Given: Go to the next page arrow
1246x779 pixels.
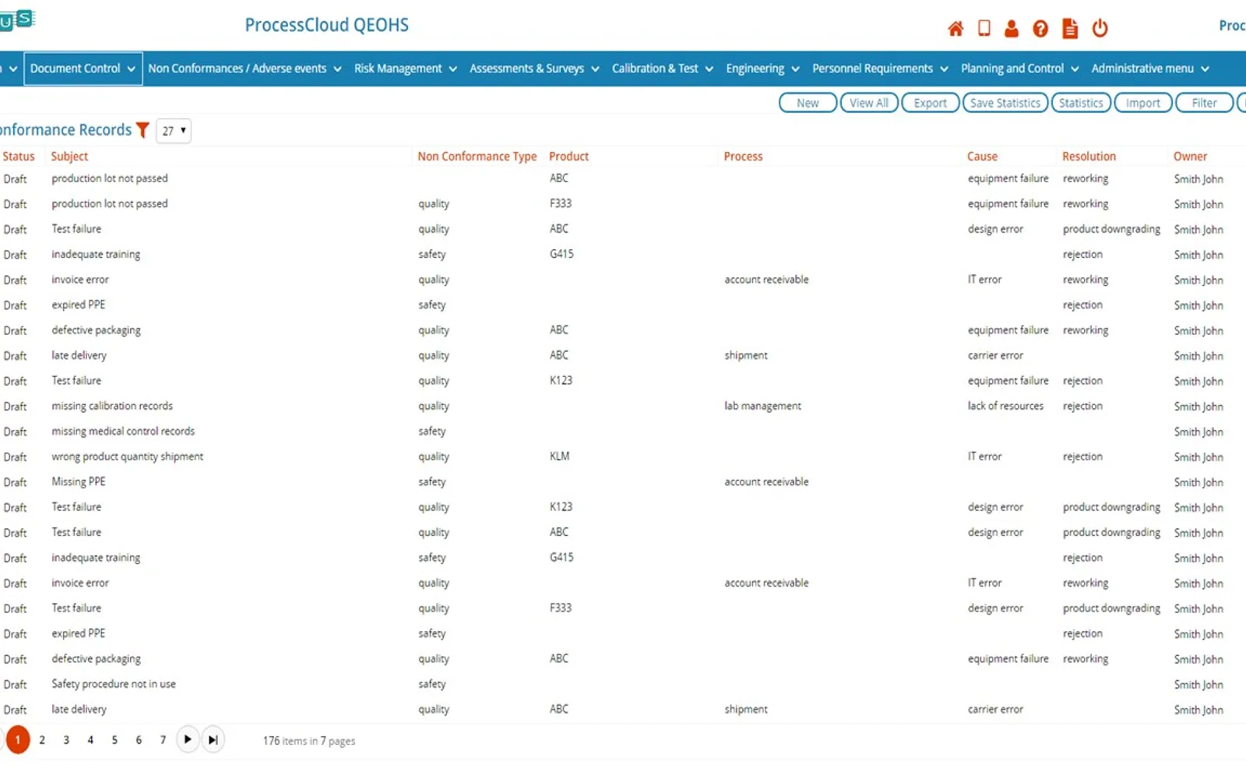Looking at the screenshot, I should point(188,739).
